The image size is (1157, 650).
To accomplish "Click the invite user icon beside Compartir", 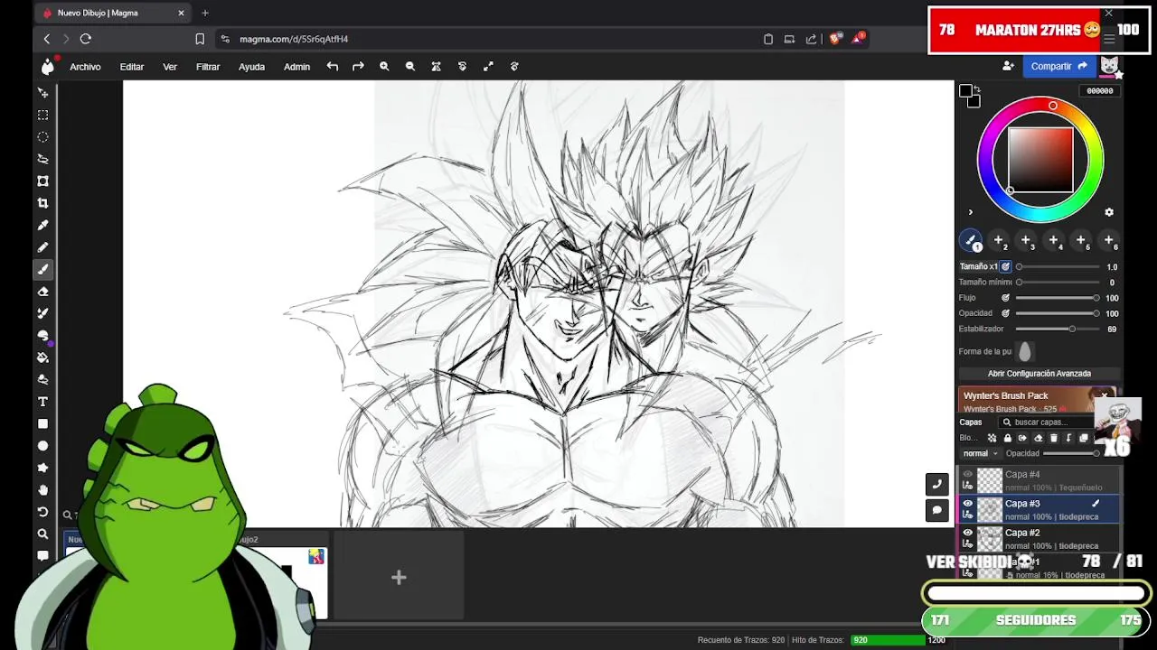I will (1008, 66).
